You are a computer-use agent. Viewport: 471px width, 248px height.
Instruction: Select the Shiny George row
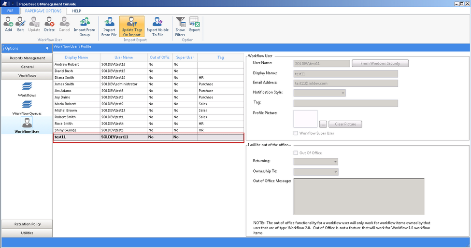point(148,130)
